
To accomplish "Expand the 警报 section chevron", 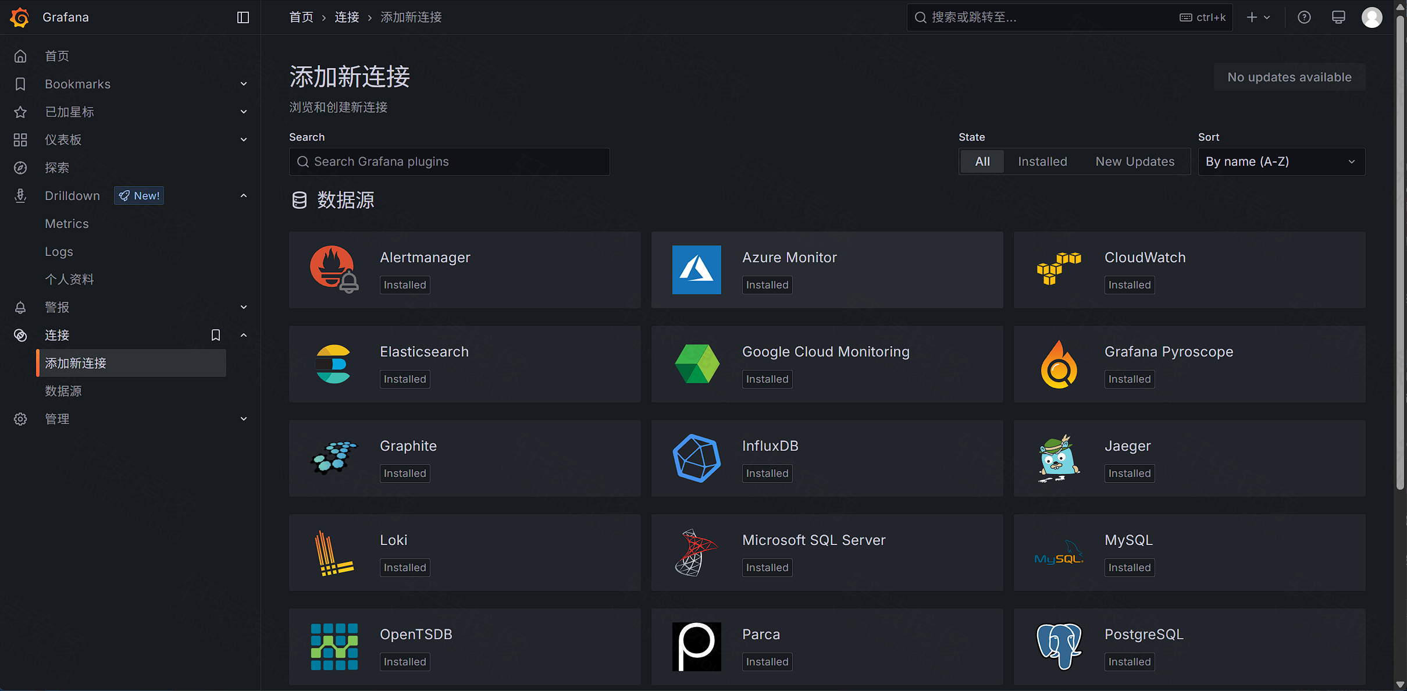I will pyautogui.click(x=244, y=307).
